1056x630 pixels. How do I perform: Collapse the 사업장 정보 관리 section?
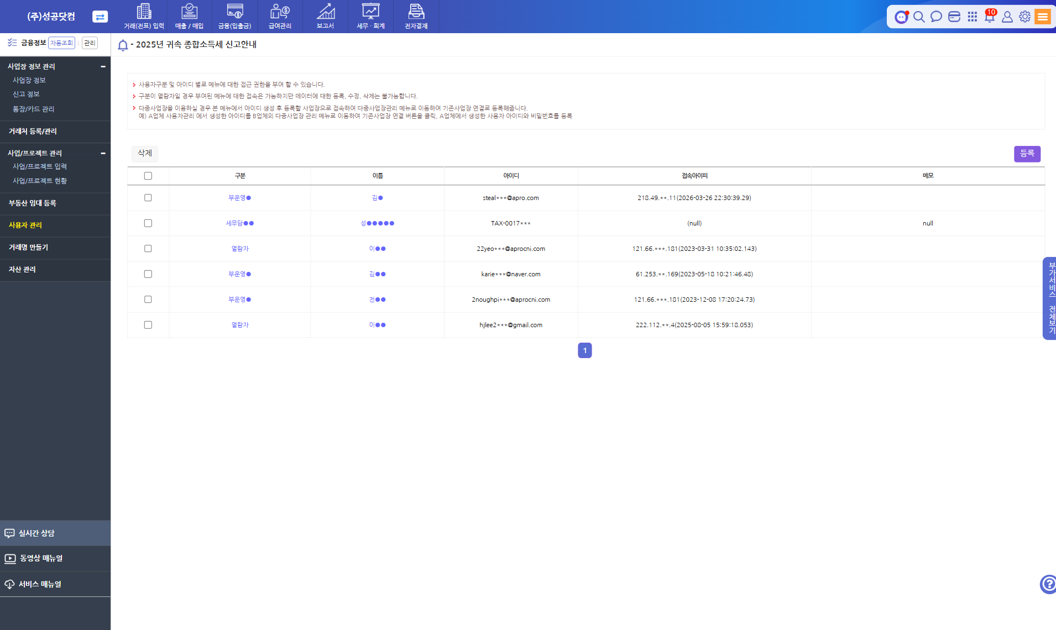[x=103, y=66]
